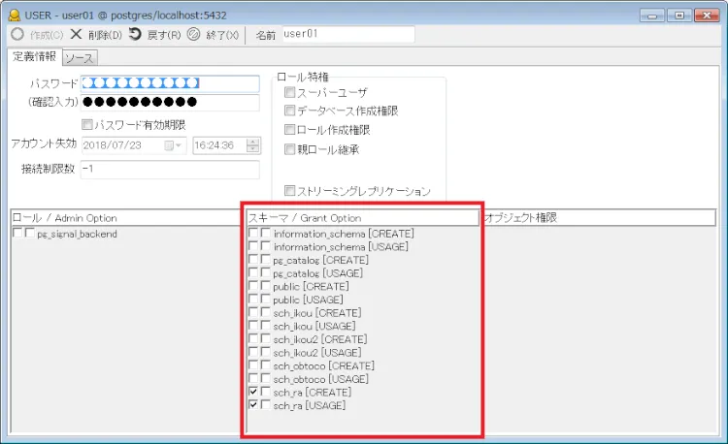Click the 作成(C) create toolbar button
728x444 pixels.
click(x=37, y=35)
